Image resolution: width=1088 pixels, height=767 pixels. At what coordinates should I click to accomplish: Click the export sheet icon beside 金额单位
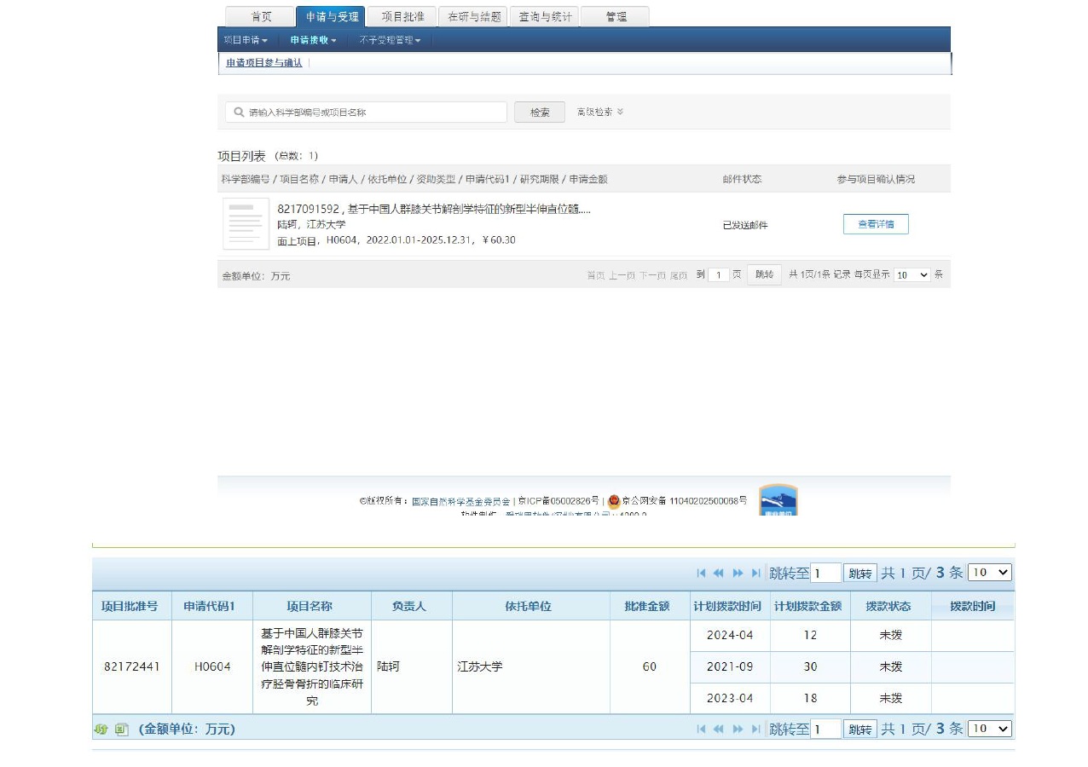point(122,730)
